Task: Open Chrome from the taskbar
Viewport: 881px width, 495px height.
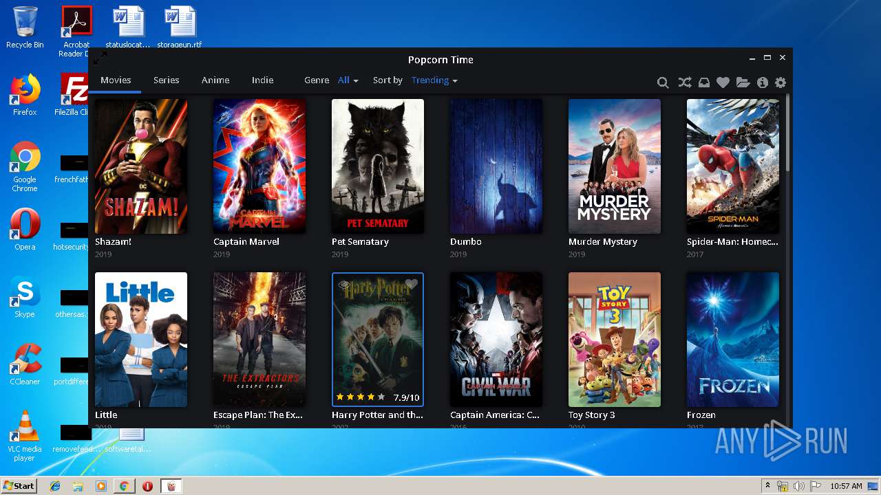Action: click(124, 486)
